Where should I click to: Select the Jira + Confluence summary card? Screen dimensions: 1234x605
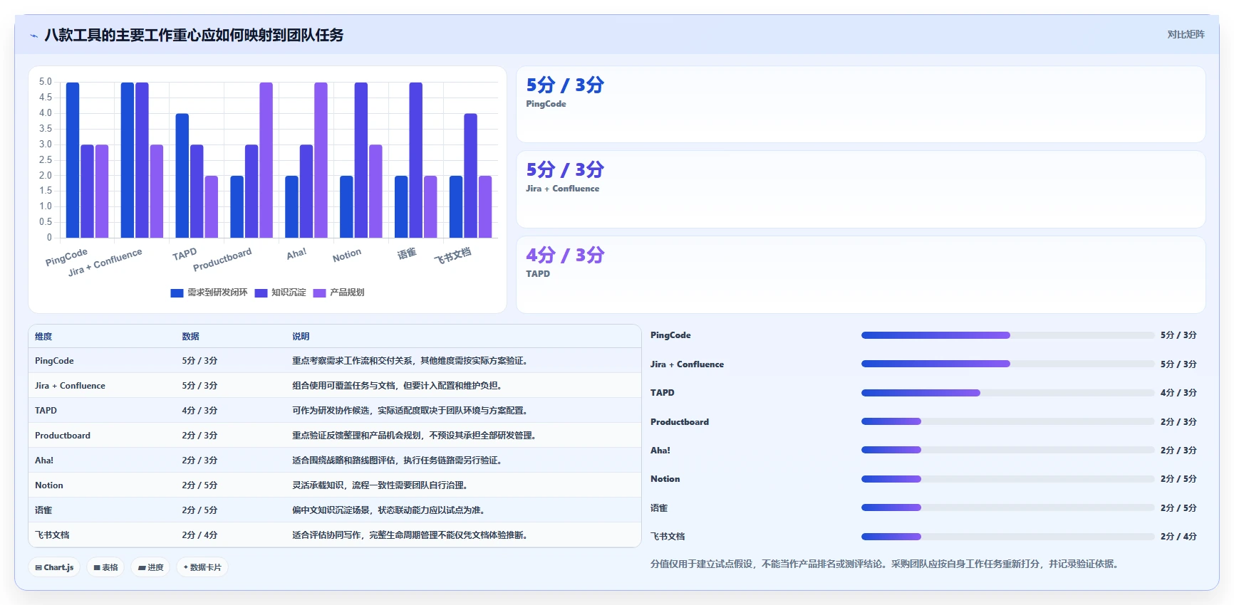tap(861, 189)
